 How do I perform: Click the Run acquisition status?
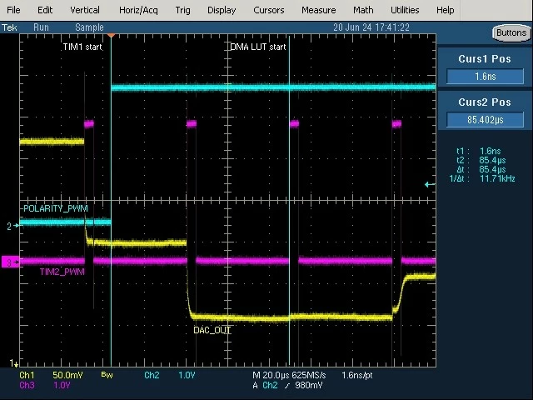coord(41,27)
